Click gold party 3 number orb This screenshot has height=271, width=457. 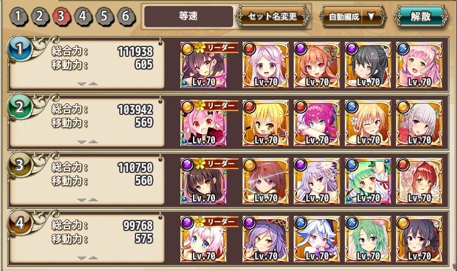click(x=20, y=165)
